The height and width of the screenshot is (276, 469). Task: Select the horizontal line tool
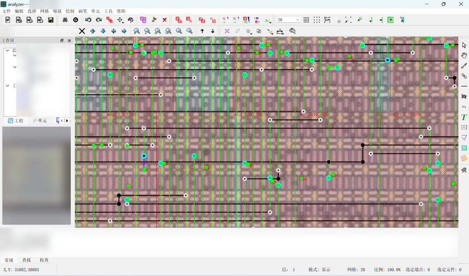[464, 86]
